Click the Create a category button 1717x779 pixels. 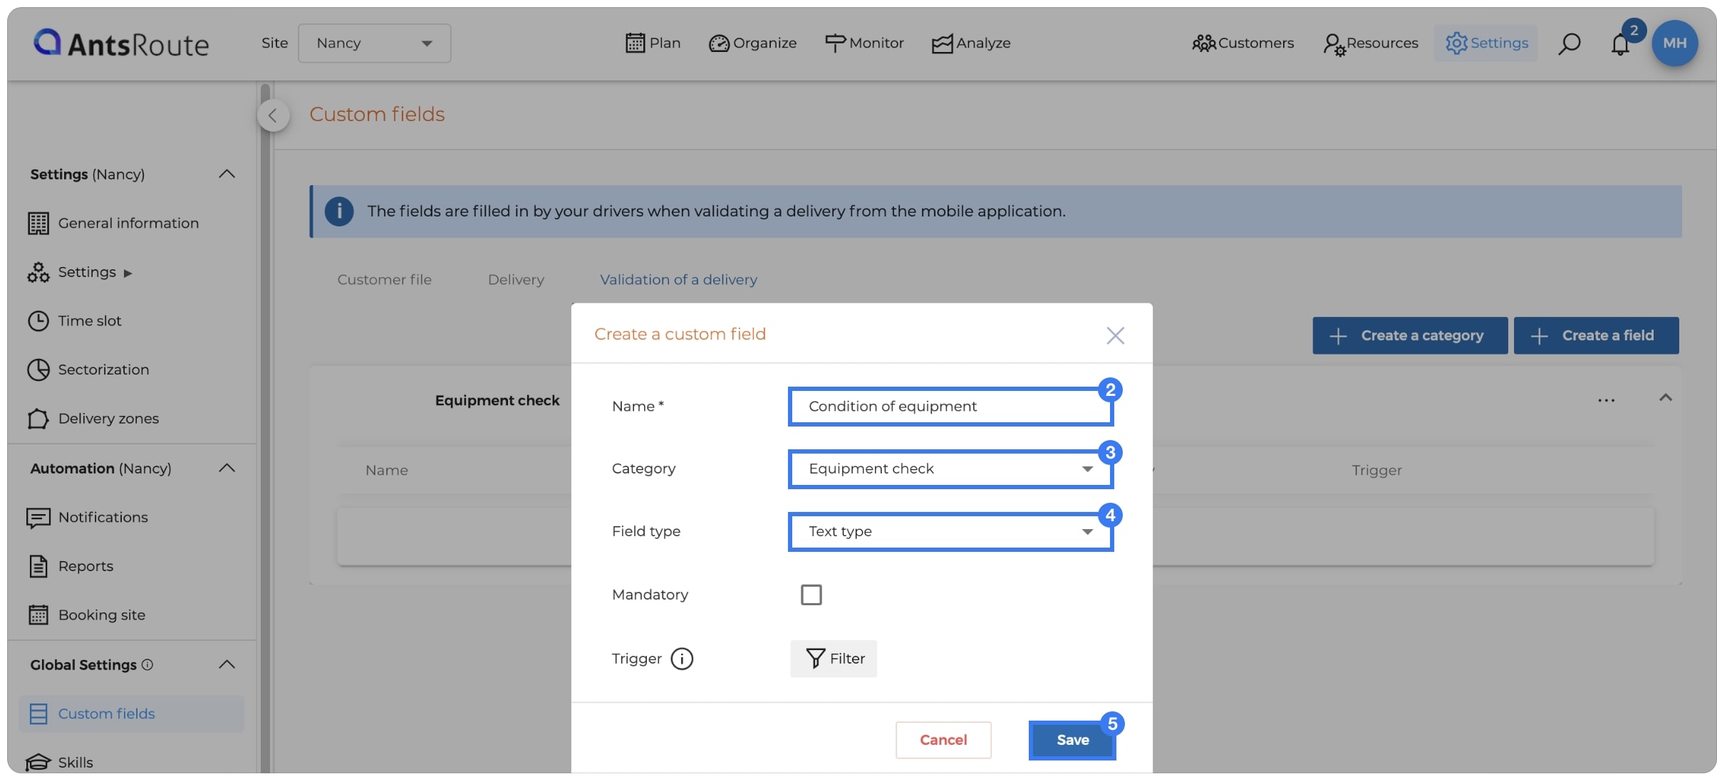[1410, 335]
